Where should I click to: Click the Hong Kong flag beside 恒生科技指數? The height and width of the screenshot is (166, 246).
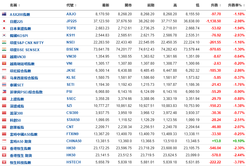coord(4,162)
